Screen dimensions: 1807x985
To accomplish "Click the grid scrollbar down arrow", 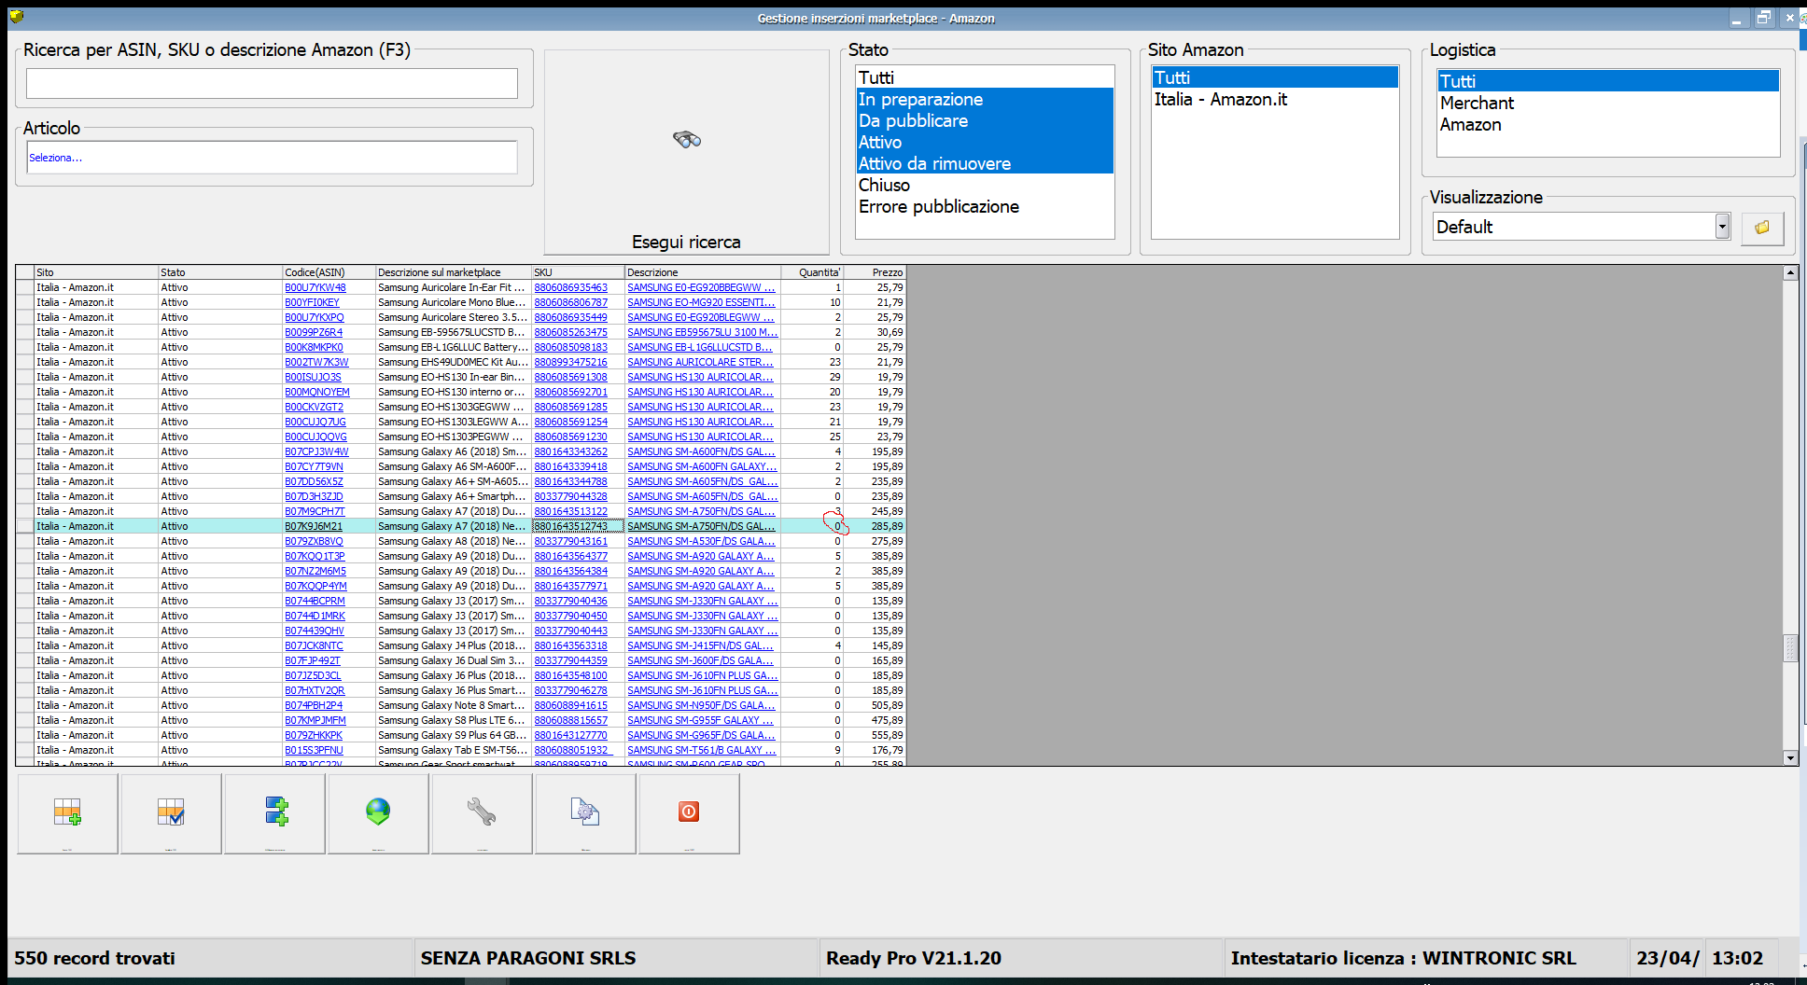I will (x=1790, y=758).
